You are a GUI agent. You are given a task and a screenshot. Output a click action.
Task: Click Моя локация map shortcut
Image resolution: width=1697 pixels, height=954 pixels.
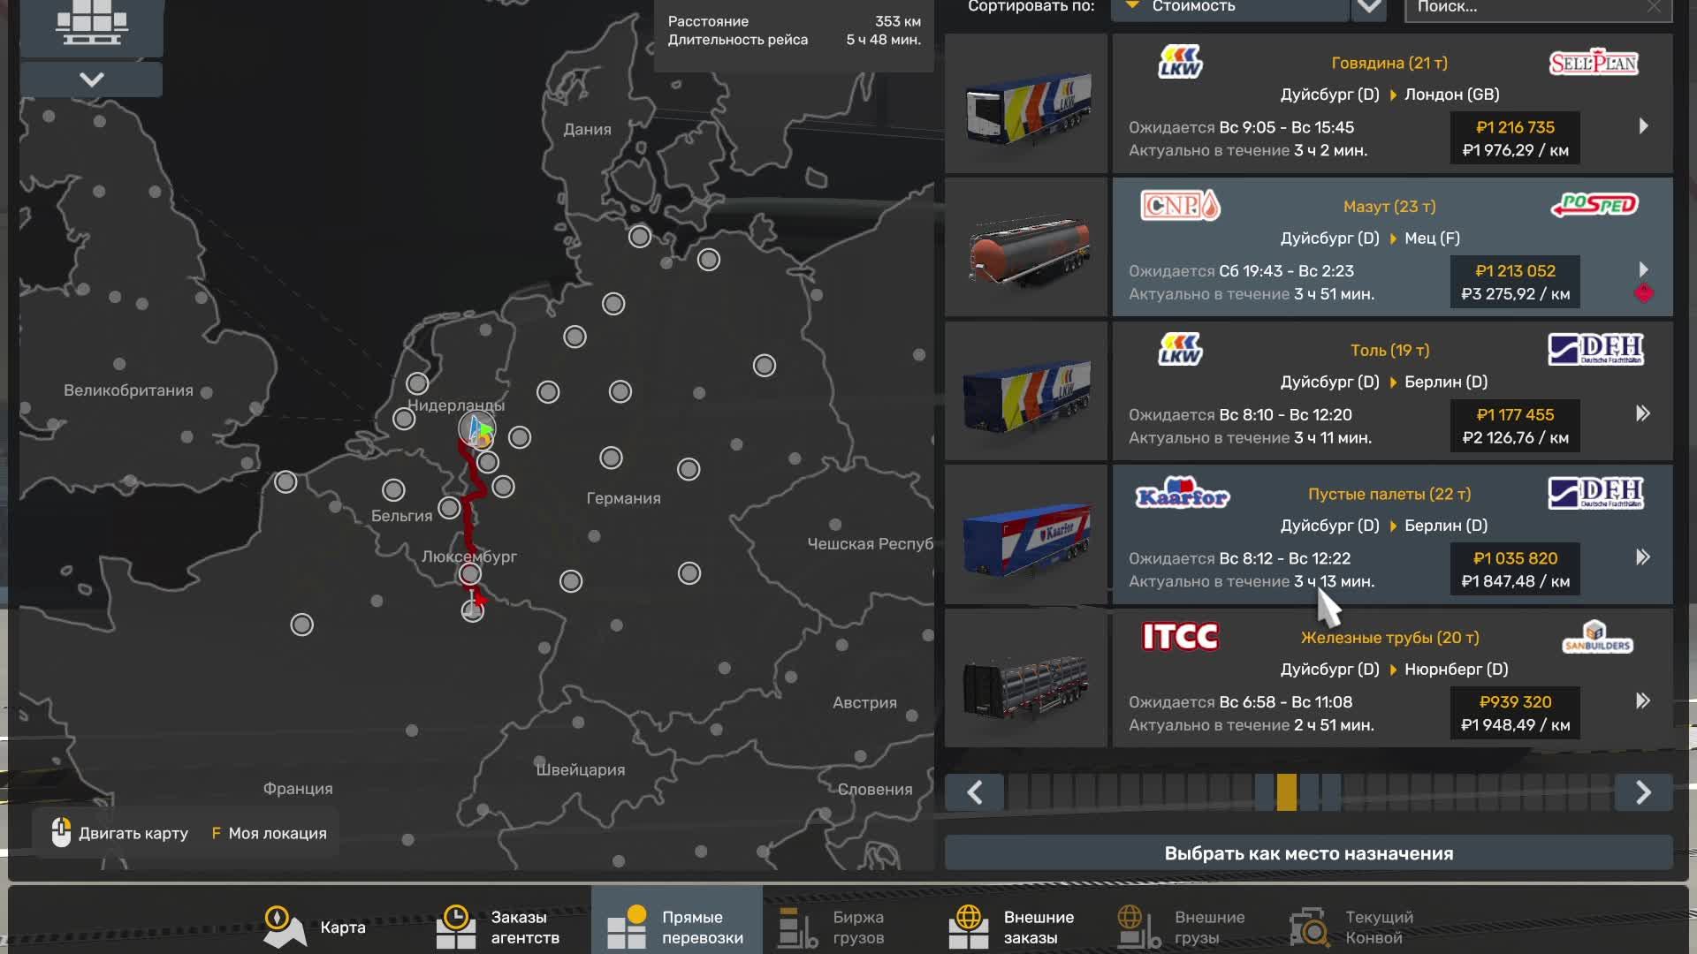269,834
